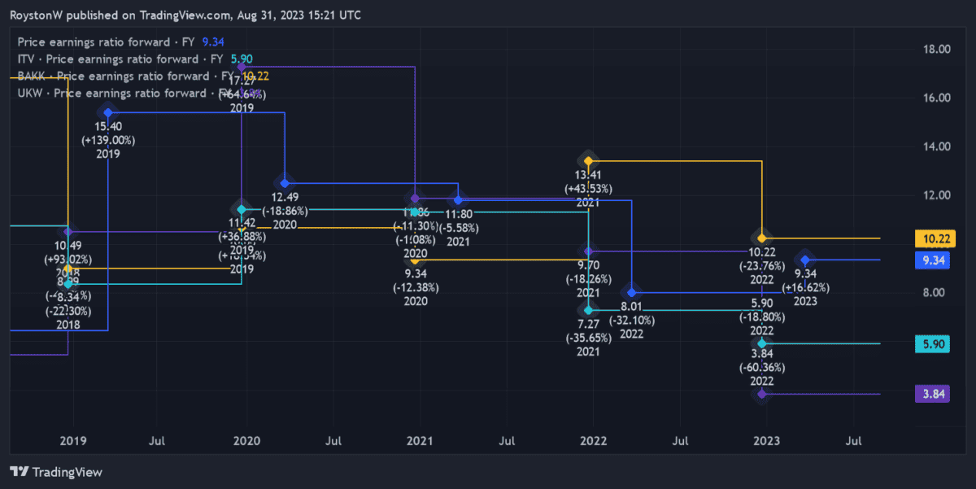Click the cyan 7.27 diamond marker
The width and height of the screenshot is (976, 489).
[x=588, y=310]
